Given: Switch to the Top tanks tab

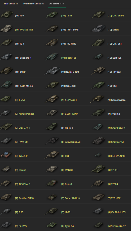Looking at the screenshot, I should (x=11, y=4).
